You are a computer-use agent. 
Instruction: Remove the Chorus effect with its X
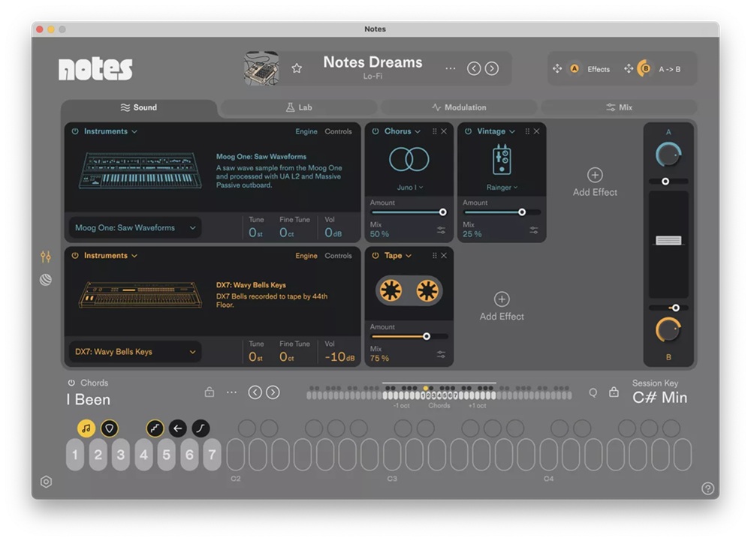click(444, 131)
